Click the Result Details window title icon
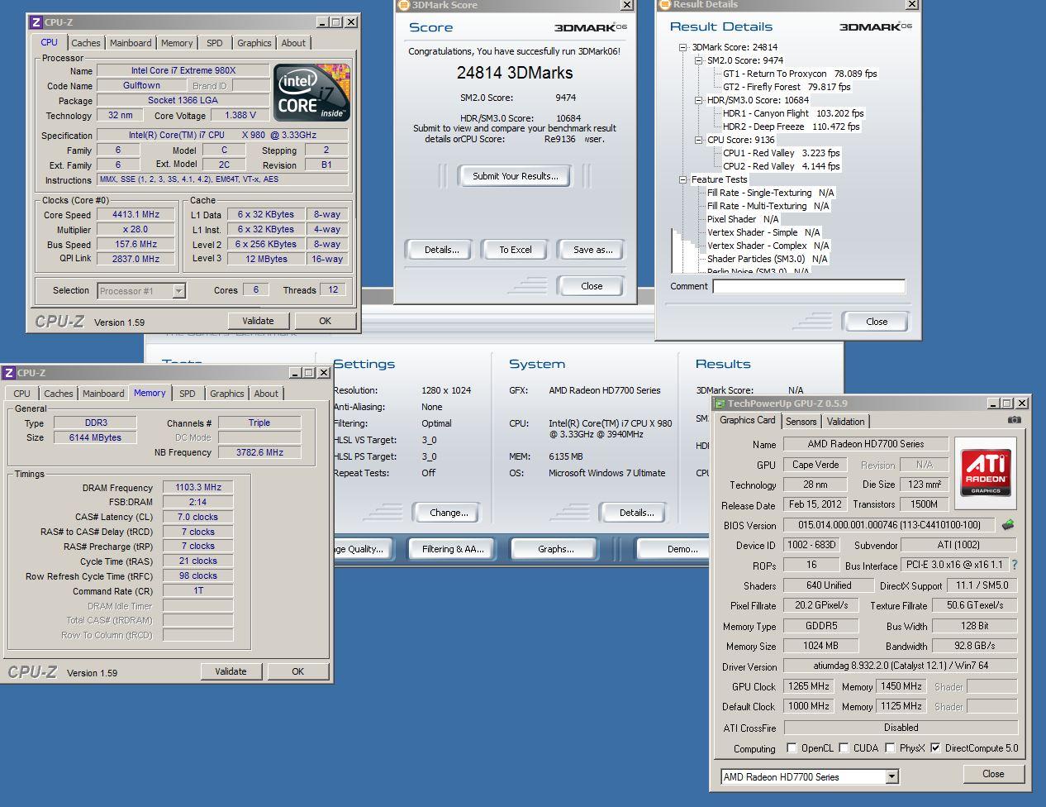 (664, 5)
